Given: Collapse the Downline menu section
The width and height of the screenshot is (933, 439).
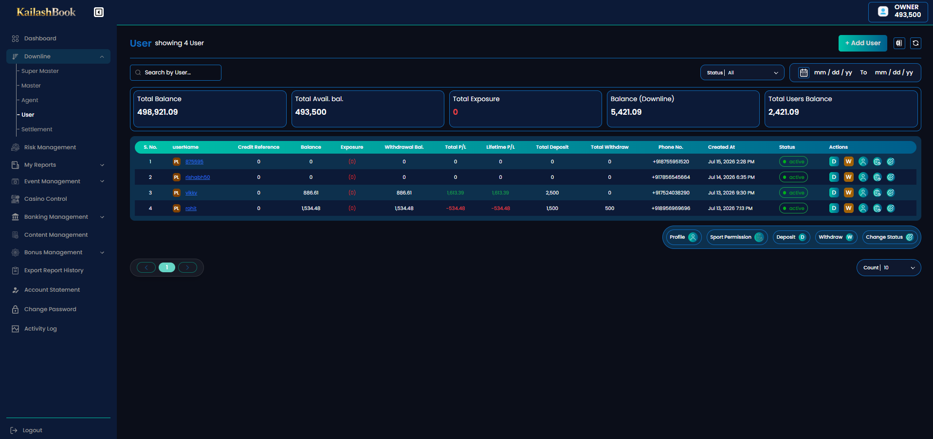Looking at the screenshot, I should tap(58, 56).
